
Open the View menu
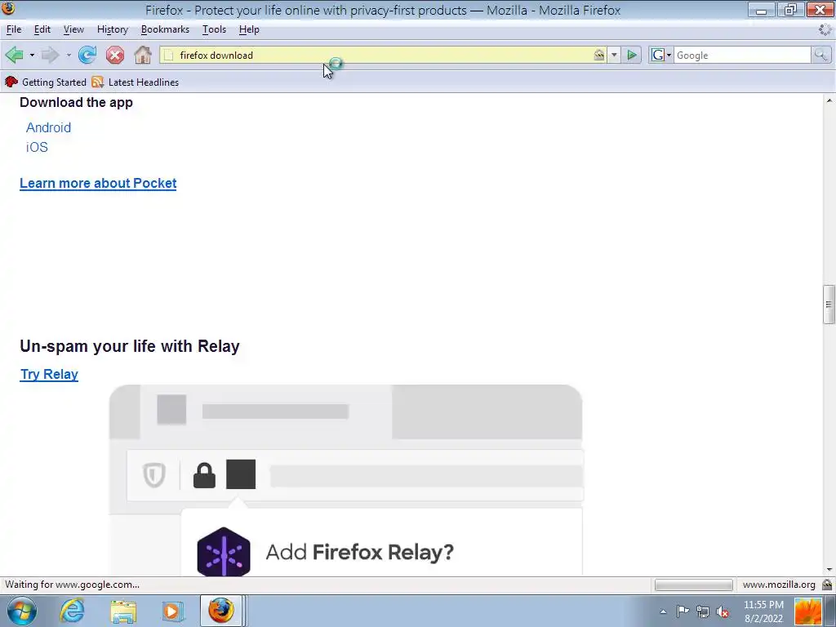[x=73, y=29]
